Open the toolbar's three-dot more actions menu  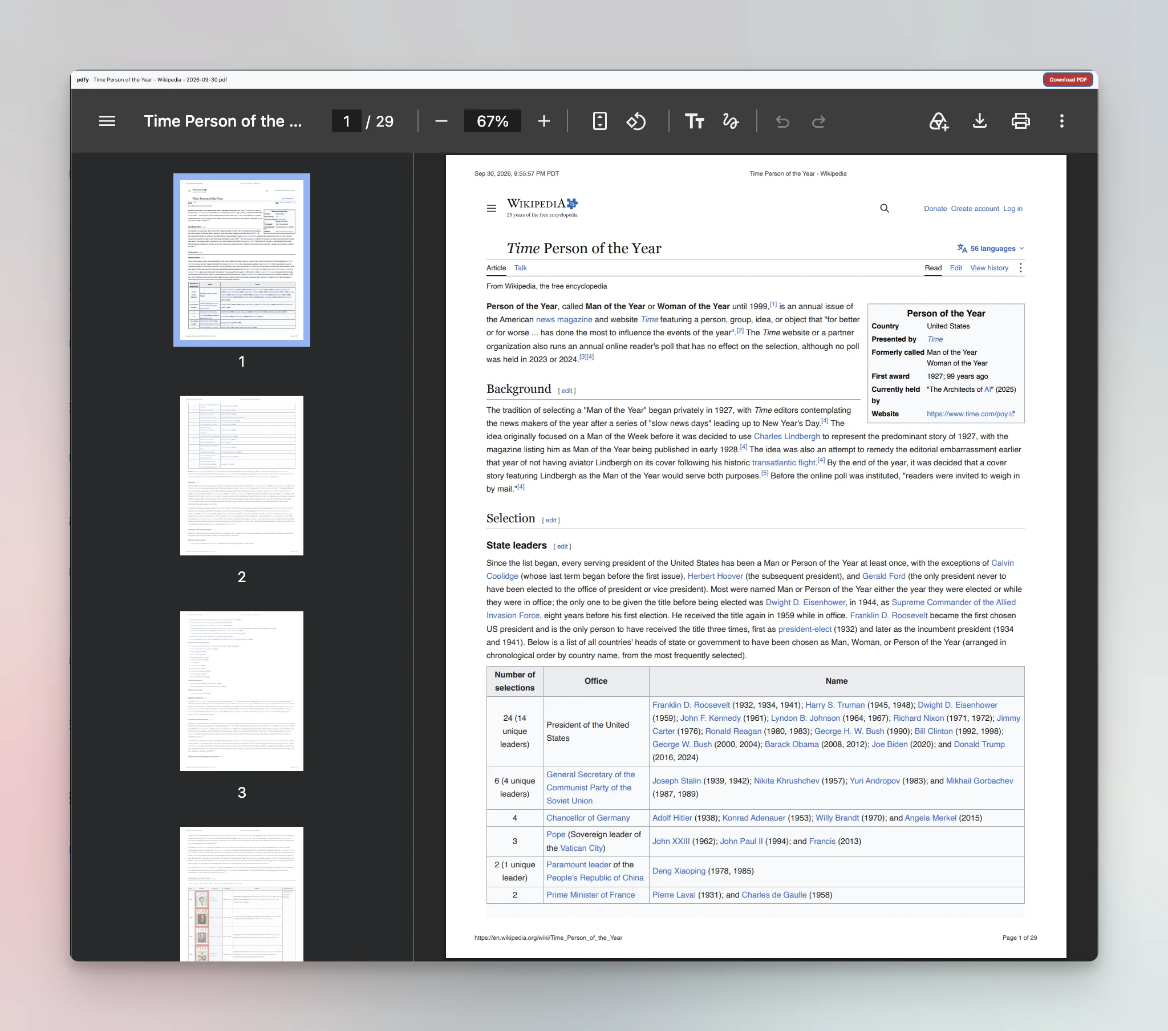tap(1062, 121)
